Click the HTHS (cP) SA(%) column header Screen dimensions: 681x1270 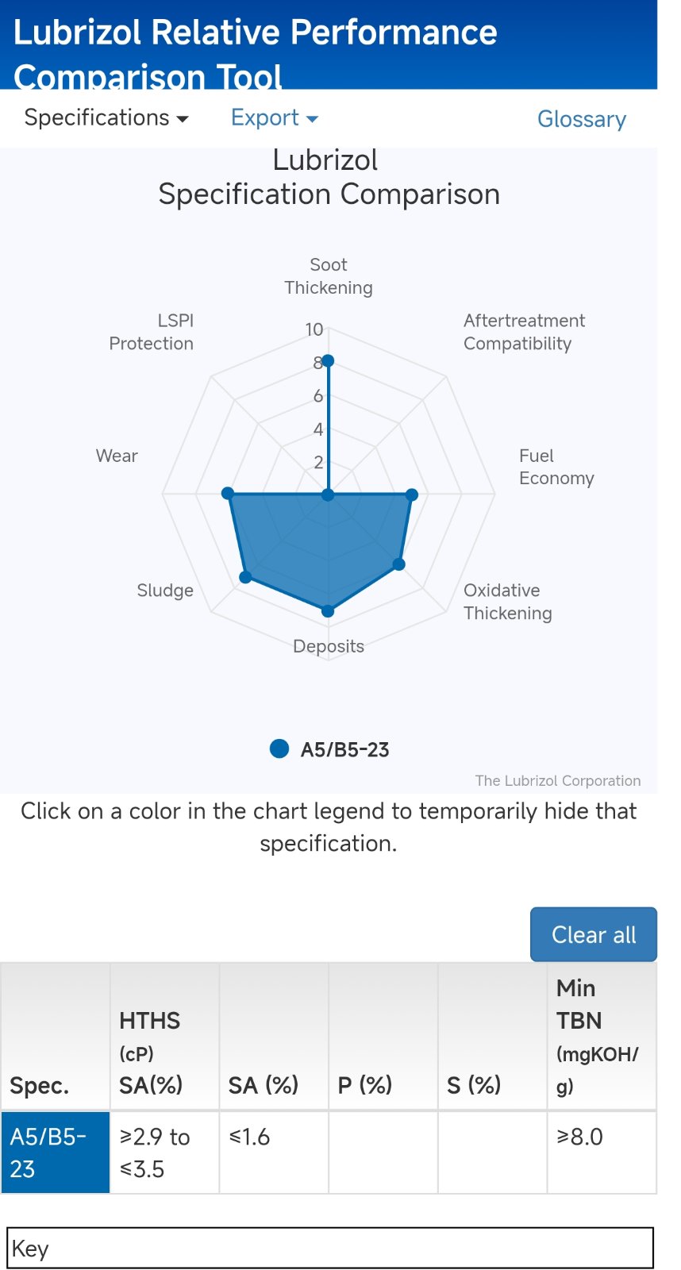[x=164, y=1037]
